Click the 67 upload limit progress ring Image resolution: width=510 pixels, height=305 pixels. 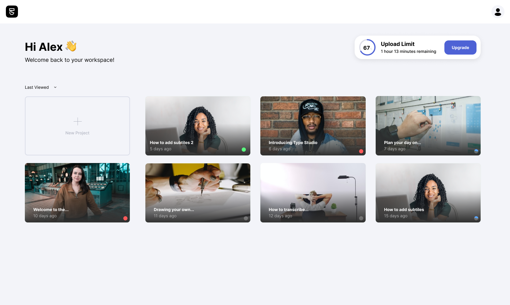click(x=367, y=48)
